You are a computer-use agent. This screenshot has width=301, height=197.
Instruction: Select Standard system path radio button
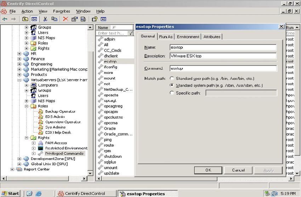coord(172,85)
